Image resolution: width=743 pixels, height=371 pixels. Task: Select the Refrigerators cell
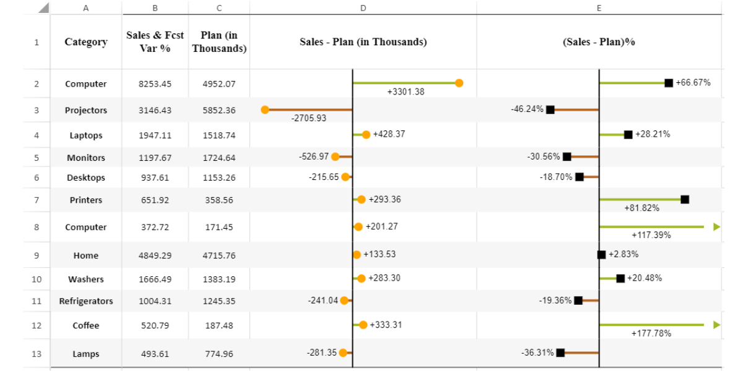coord(85,301)
